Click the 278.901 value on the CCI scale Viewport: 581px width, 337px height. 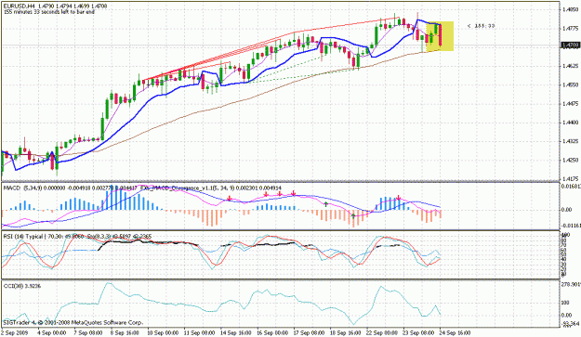571,284
